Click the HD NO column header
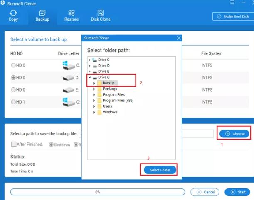The height and width of the screenshot is (200, 254). pos(17,53)
